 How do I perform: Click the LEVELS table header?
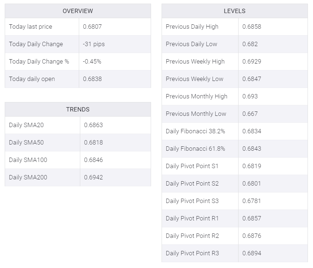(x=235, y=11)
